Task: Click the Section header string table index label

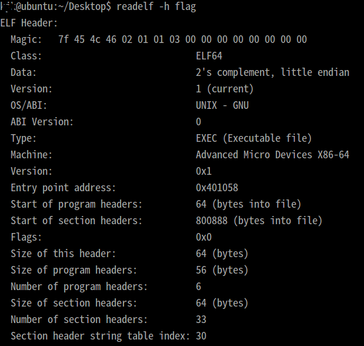Action: pyautogui.click(x=100, y=336)
